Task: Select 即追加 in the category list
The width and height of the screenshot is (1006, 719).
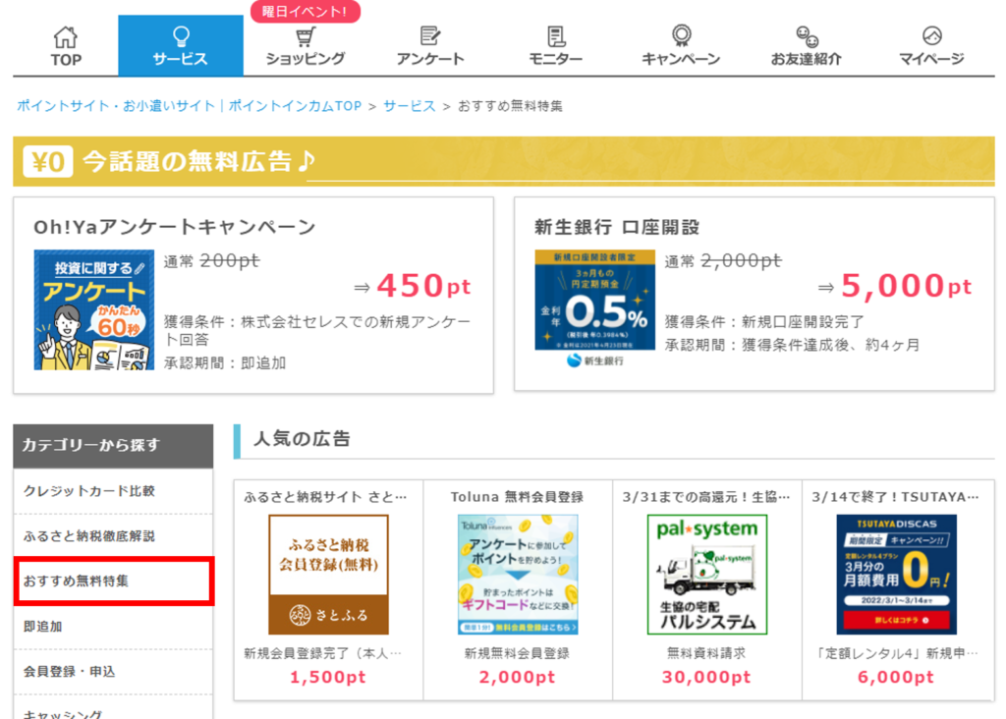Action: tap(113, 627)
